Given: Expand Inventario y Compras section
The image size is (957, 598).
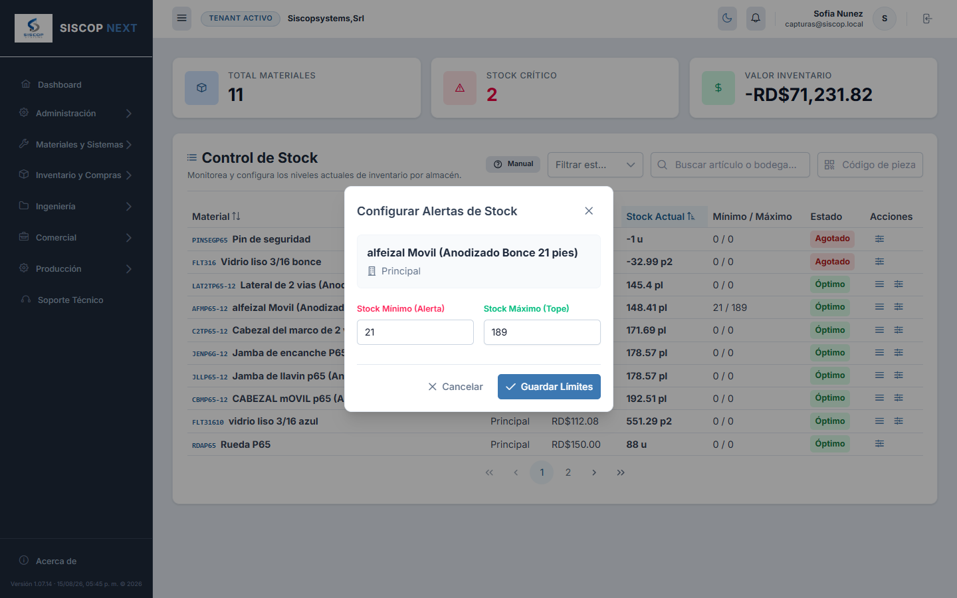Looking at the screenshot, I should 76,175.
